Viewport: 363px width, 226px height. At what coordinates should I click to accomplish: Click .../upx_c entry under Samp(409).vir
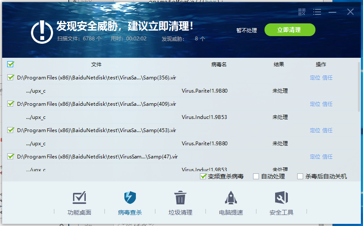(36, 117)
